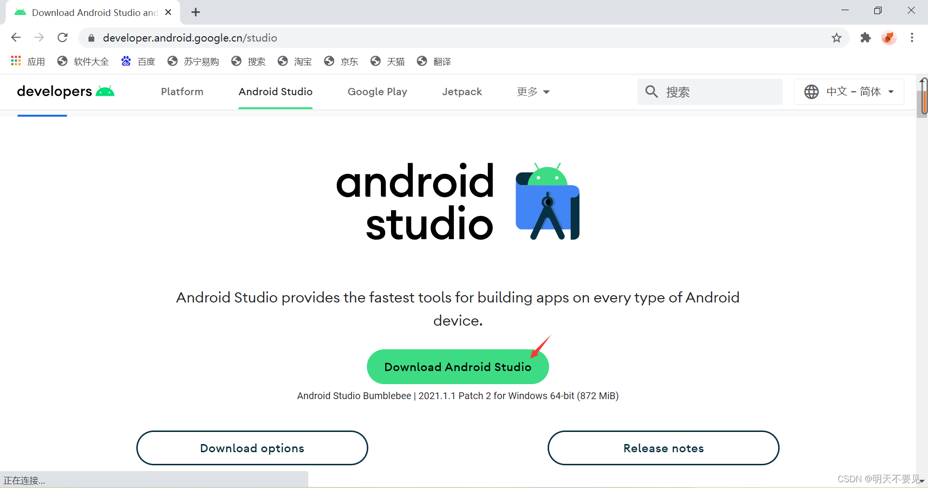Go back to the previous page
The image size is (928, 488).
(x=16, y=38)
